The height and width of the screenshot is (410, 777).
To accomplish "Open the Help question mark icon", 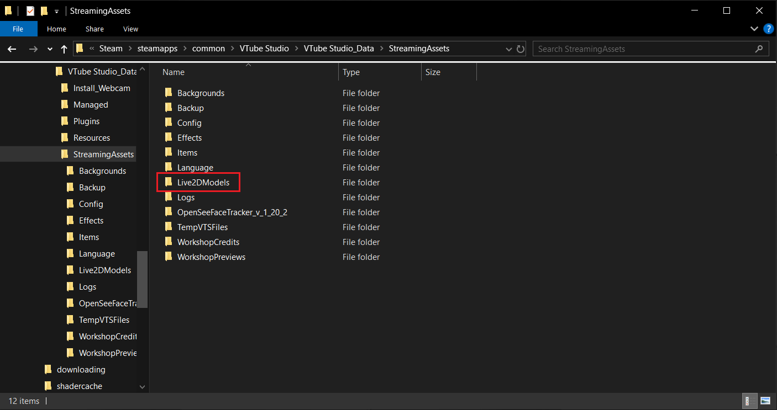I will click(x=768, y=29).
